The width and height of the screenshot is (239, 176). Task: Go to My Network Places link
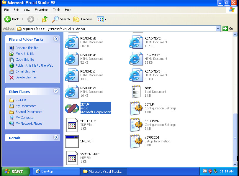point(29,124)
